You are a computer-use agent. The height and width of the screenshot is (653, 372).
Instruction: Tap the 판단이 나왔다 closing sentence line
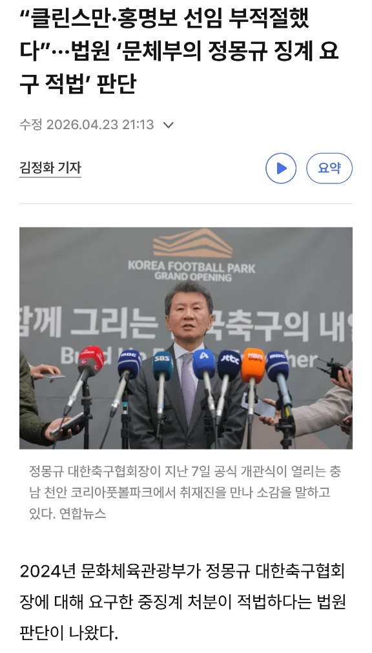pos(69,632)
